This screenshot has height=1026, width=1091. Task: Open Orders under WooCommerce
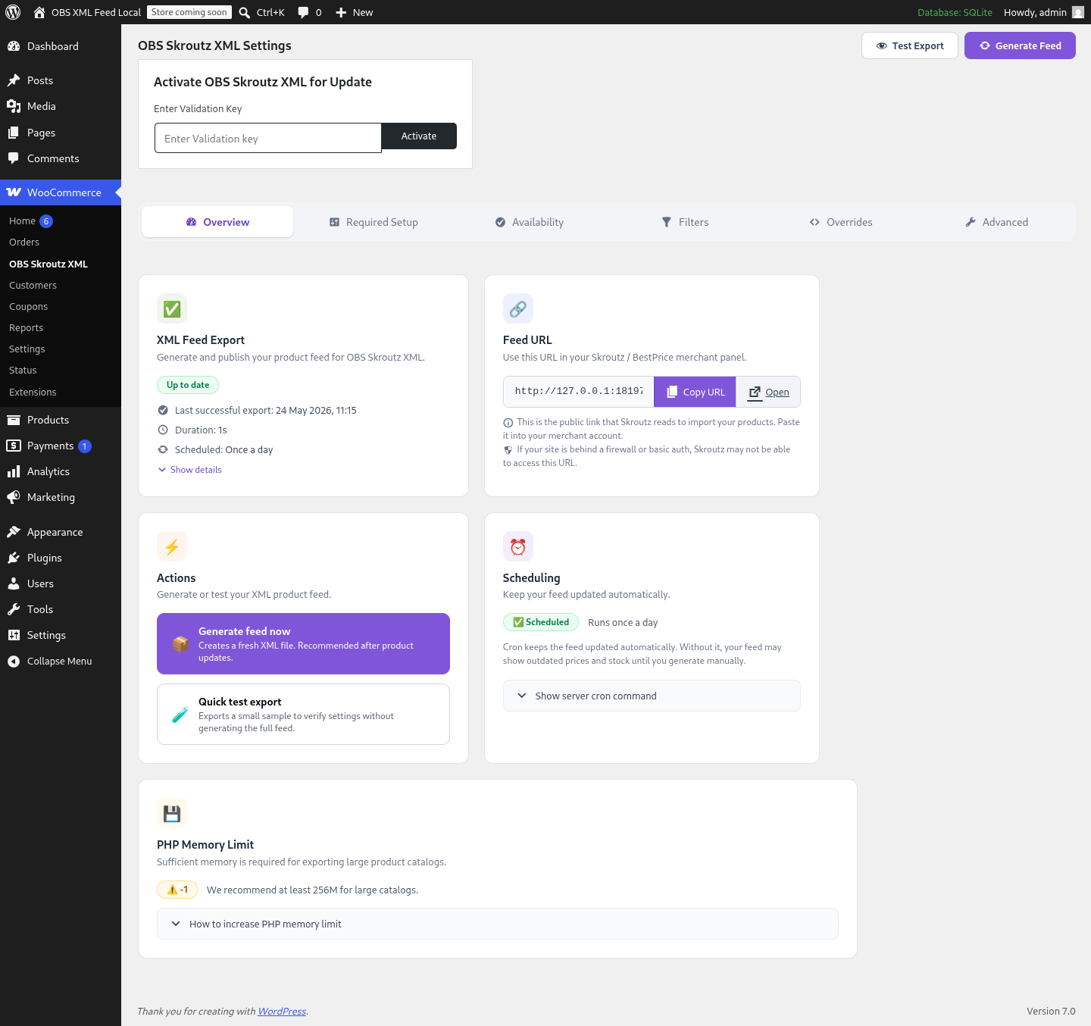[x=24, y=242]
